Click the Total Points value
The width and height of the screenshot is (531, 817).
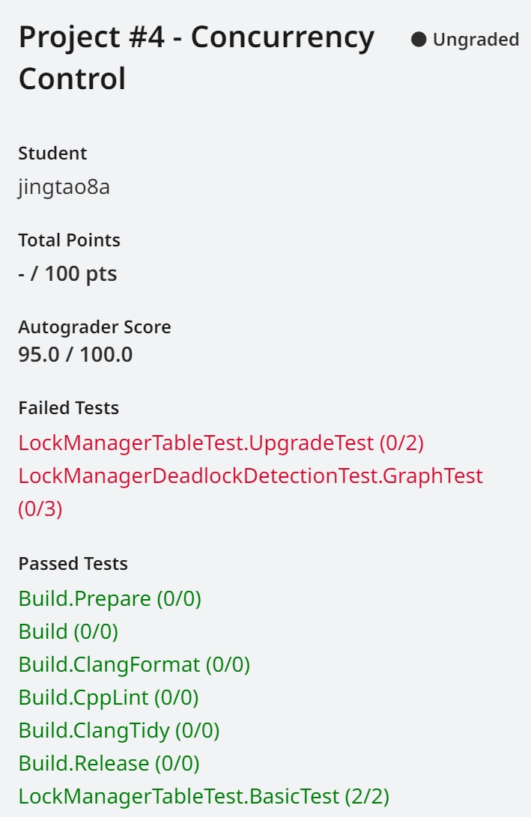67,273
